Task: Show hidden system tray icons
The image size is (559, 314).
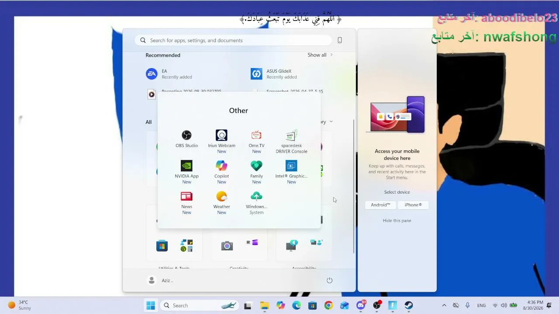Action: click(x=444, y=305)
